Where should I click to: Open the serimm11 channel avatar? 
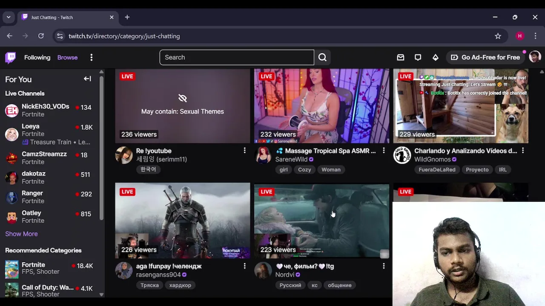click(x=124, y=155)
